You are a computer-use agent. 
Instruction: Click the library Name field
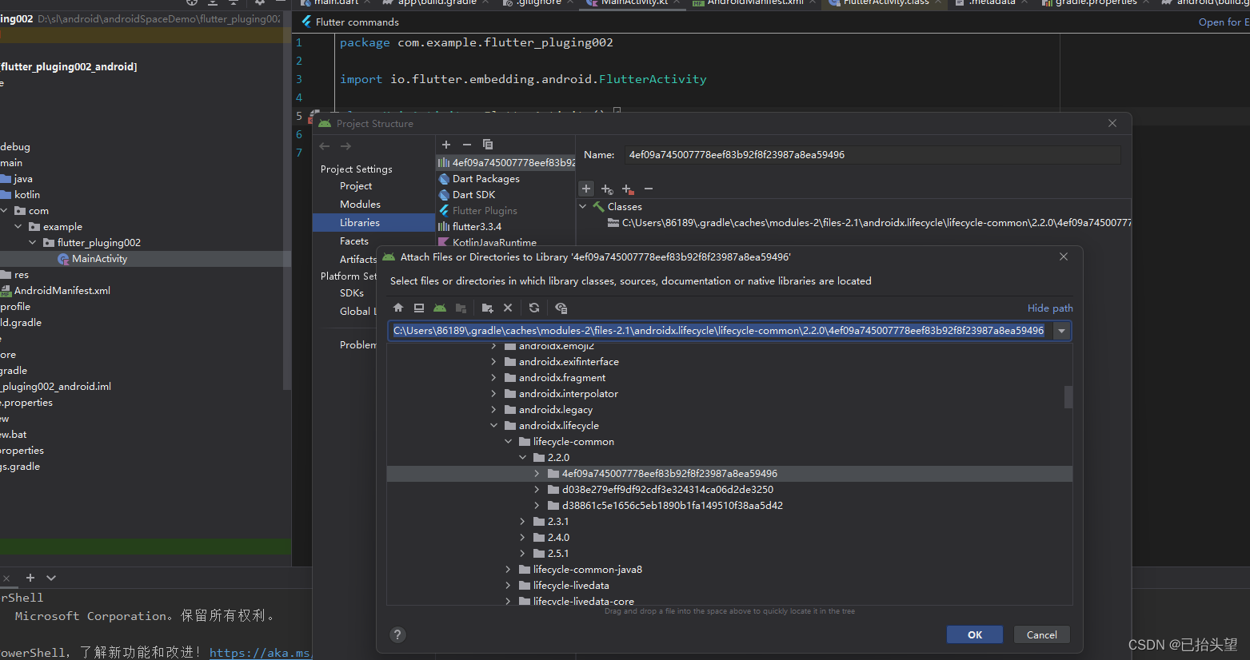873,155
